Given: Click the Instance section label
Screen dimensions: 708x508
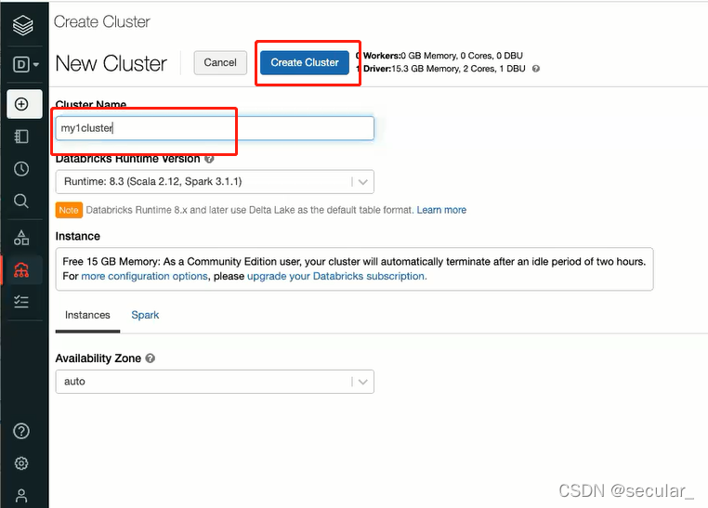Looking at the screenshot, I should coord(78,236).
